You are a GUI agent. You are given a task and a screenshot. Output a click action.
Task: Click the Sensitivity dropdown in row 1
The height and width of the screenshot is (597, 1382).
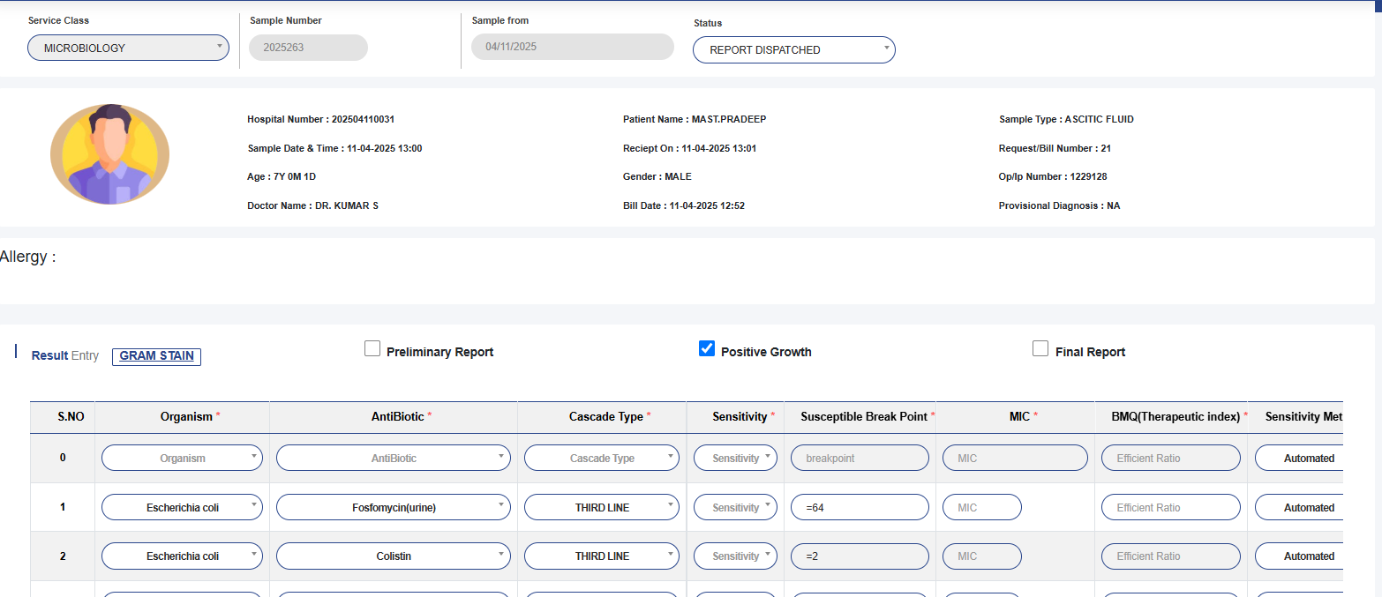[x=735, y=508]
